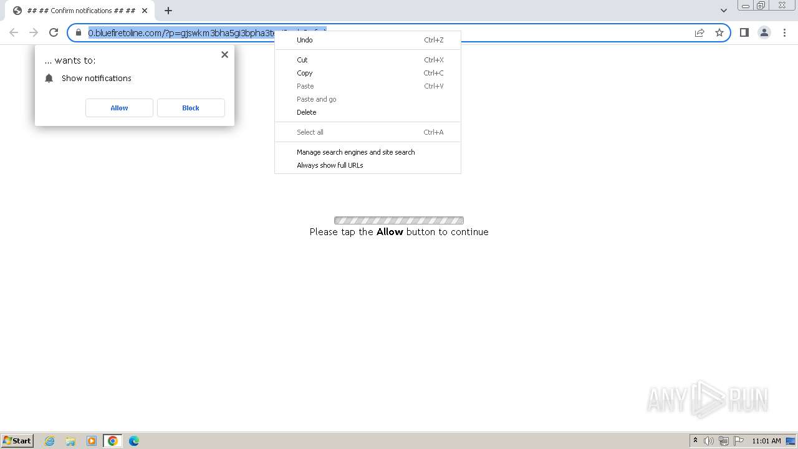Choose Delete from the context menu
Screen dimensions: 798x449
click(x=368, y=112)
